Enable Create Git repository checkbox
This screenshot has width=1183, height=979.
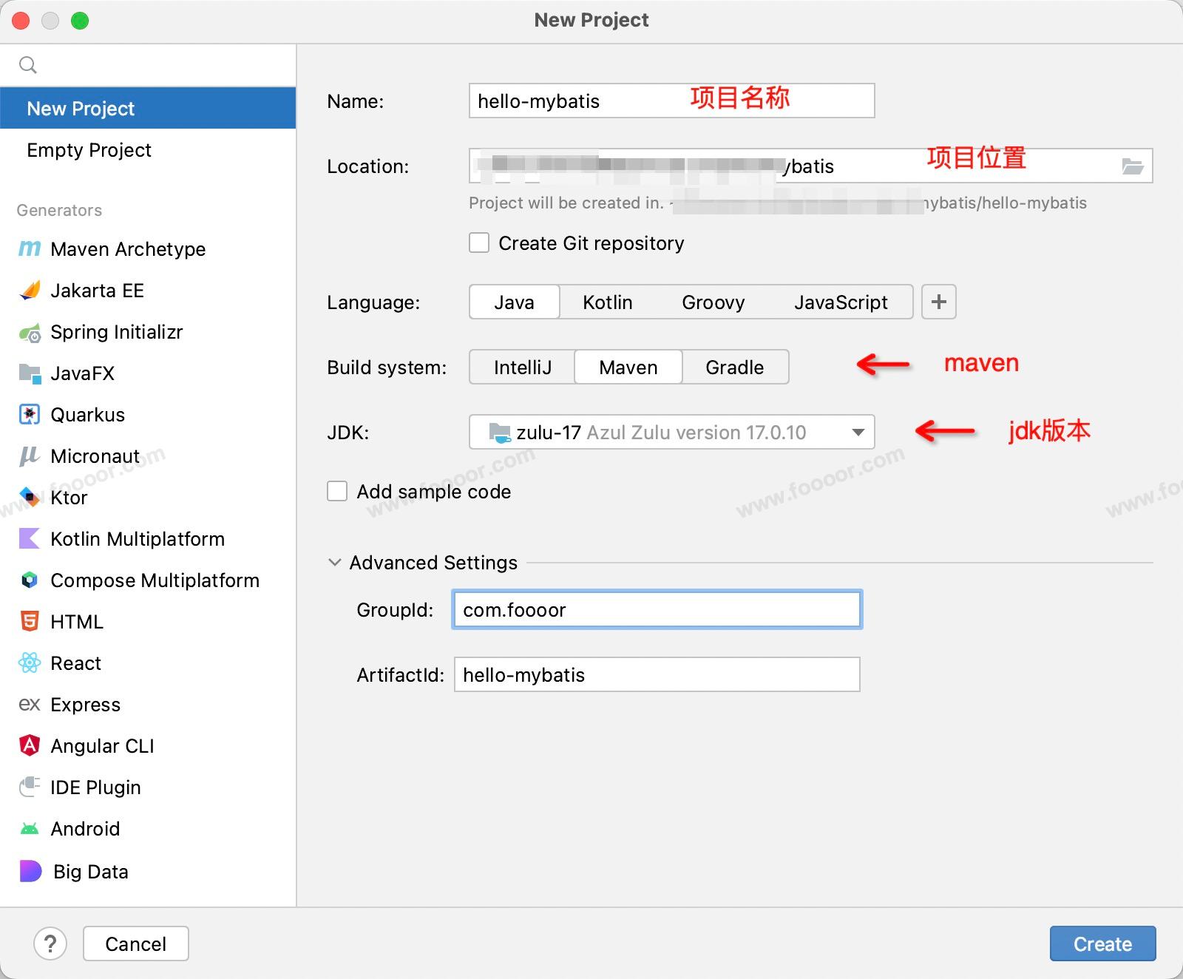coord(479,243)
